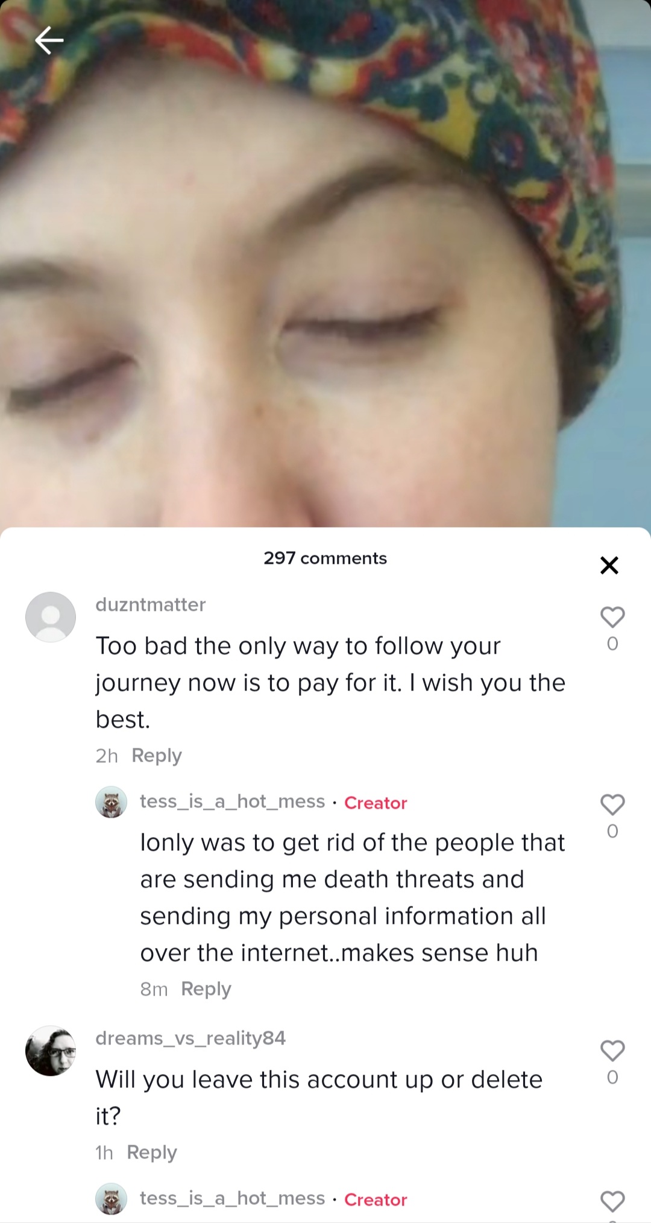
Task: Tap the back arrow icon
Action: (49, 40)
